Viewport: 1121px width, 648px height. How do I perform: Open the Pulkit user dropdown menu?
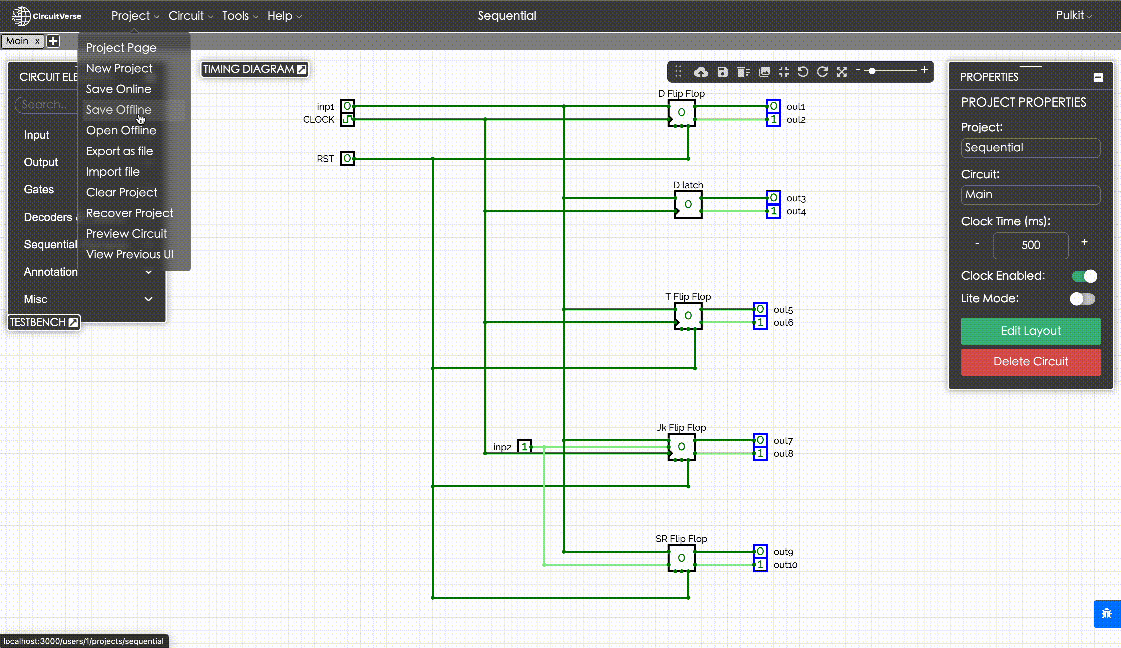(1073, 15)
